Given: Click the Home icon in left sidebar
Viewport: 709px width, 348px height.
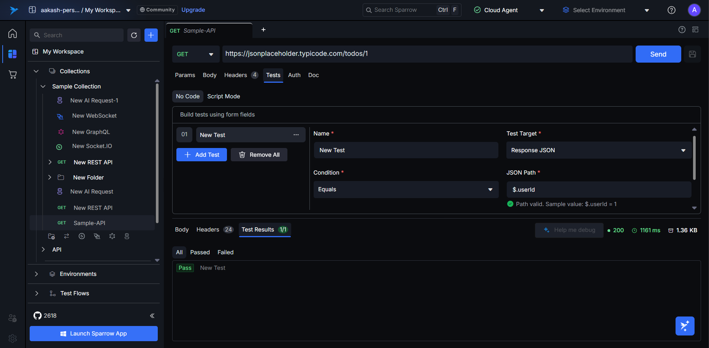Looking at the screenshot, I should tap(13, 33).
